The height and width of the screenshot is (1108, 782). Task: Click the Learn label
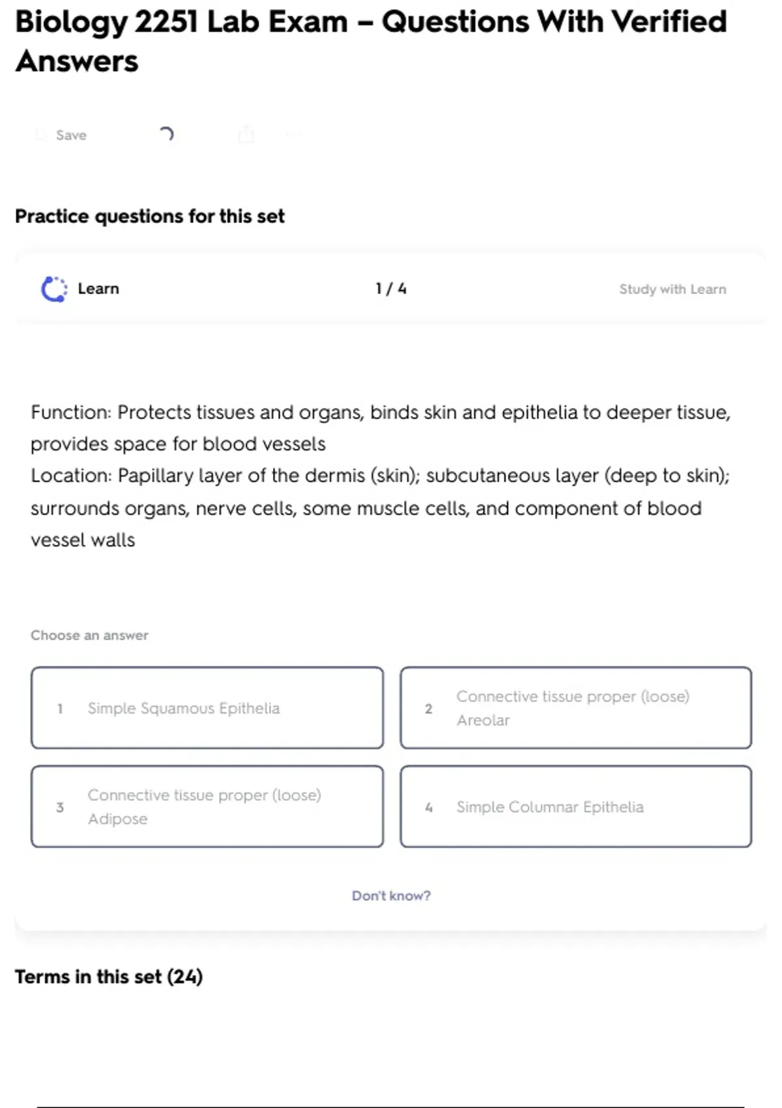tap(98, 289)
